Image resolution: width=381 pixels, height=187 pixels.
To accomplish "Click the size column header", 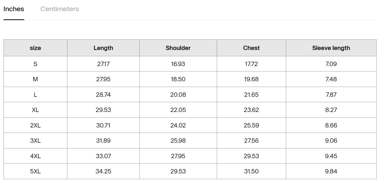I will click(35, 48).
